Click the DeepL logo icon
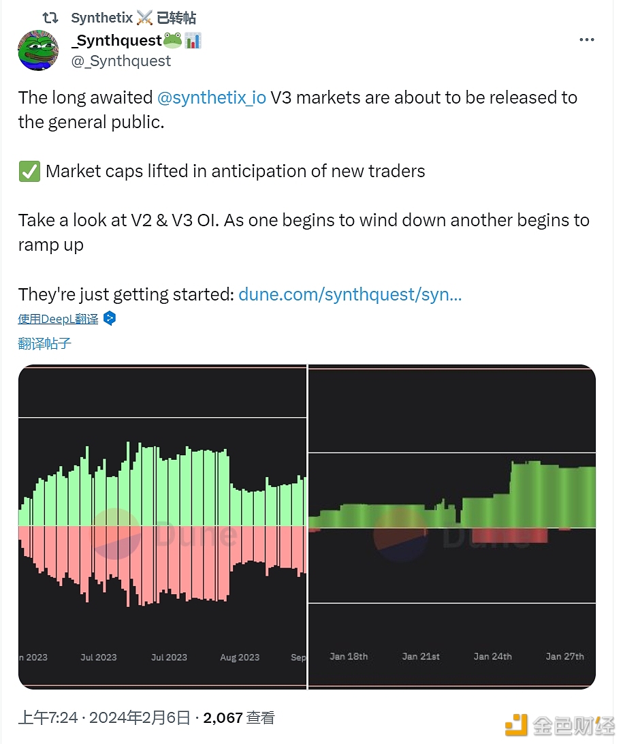This screenshot has width=623, height=744. 110,318
